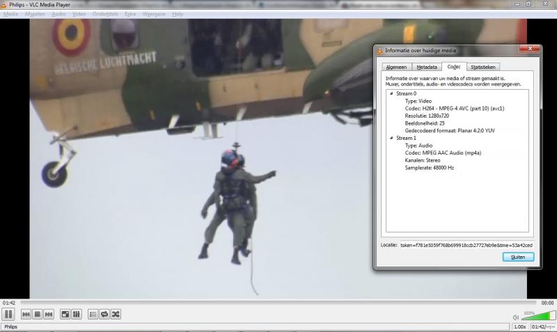This screenshot has height=332, width=557.
Task: Mute audio via speaker icon
Action: pos(516,317)
